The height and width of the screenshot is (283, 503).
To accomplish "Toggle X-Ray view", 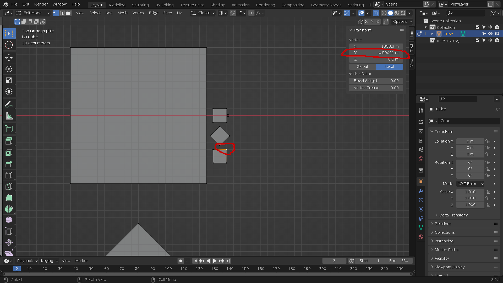I will point(376,13).
